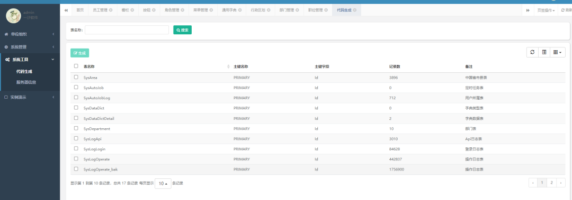Click the 1756900 record count cell
Image resolution: width=572 pixels, height=200 pixels.
click(x=397, y=169)
